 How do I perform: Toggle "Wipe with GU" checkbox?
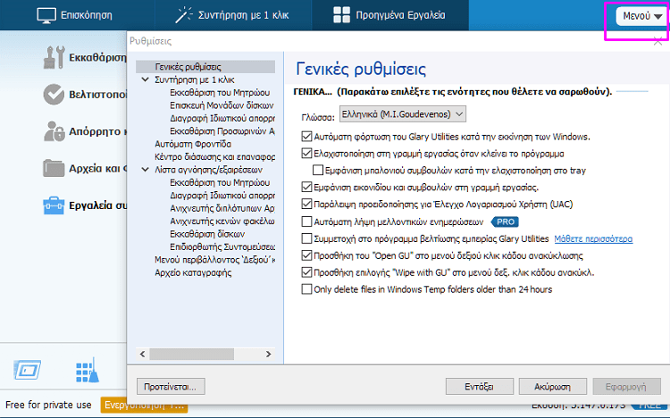pyautogui.click(x=306, y=272)
